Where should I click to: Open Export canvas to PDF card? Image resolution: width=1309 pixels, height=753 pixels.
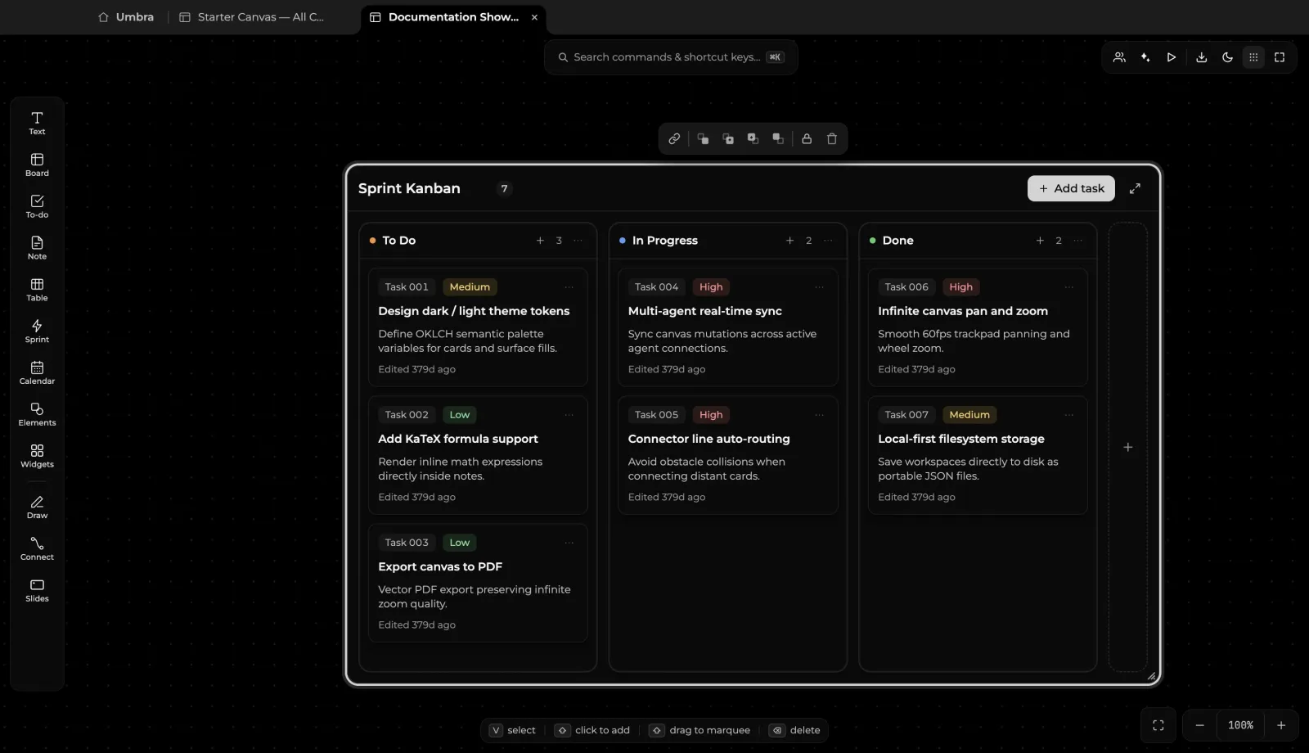pyautogui.click(x=478, y=583)
